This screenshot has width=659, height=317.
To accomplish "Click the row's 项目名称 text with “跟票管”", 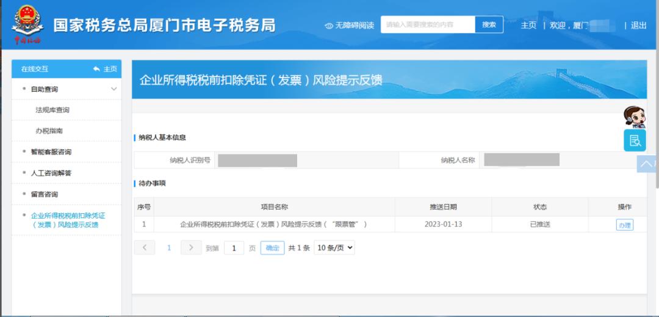I will [273, 225].
